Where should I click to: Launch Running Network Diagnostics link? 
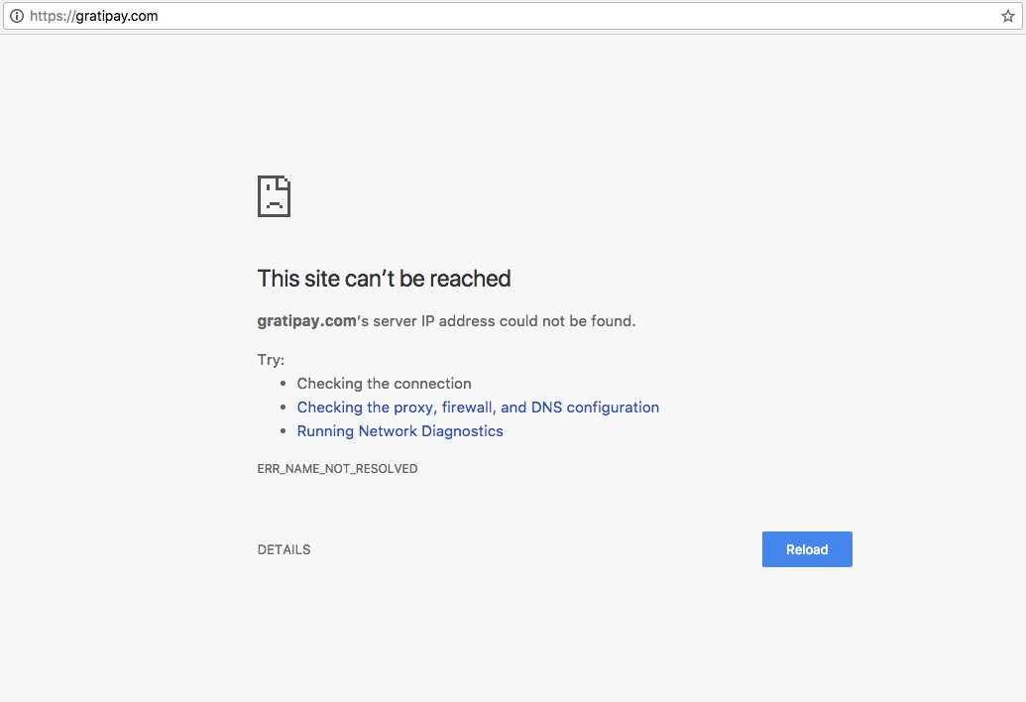pyautogui.click(x=399, y=431)
